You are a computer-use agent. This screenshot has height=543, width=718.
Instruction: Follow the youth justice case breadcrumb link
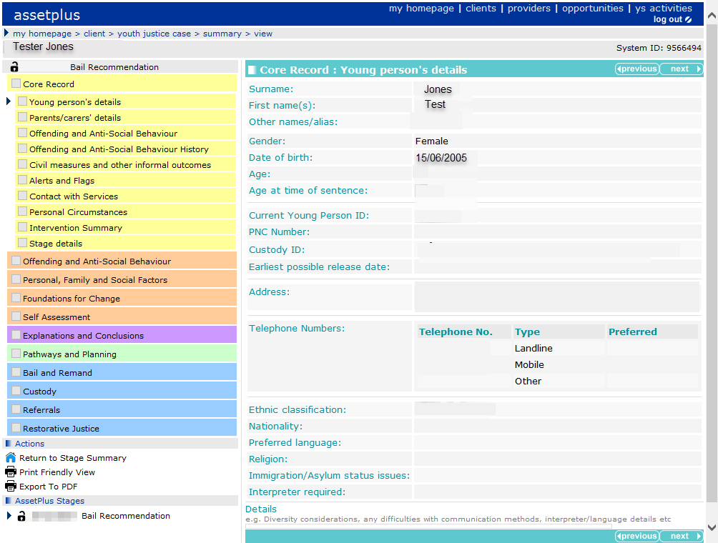click(x=154, y=34)
